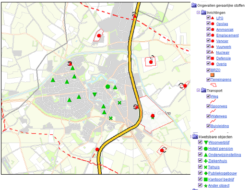This screenshot has width=249, height=190.
Task: Click red dot marker inside Oost Gelre area
Action: click(153, 116)
